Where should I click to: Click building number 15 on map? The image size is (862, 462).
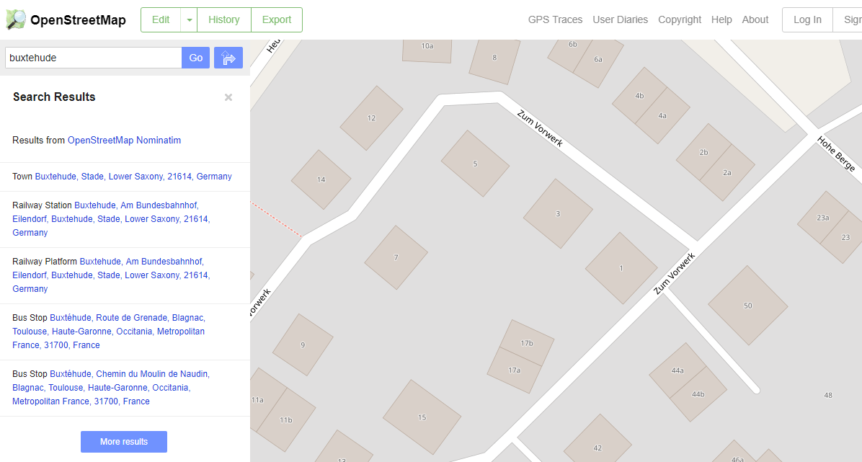tap(422, 417)
